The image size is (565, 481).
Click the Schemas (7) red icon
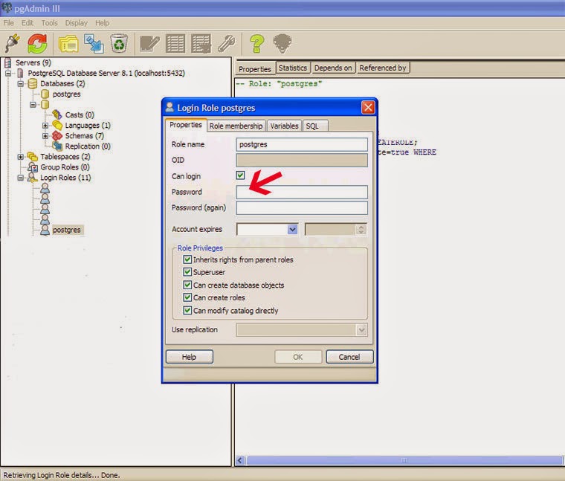click(x=57, y=136)
